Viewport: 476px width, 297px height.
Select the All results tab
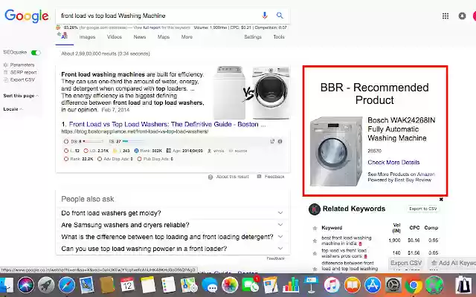point(64,36)
